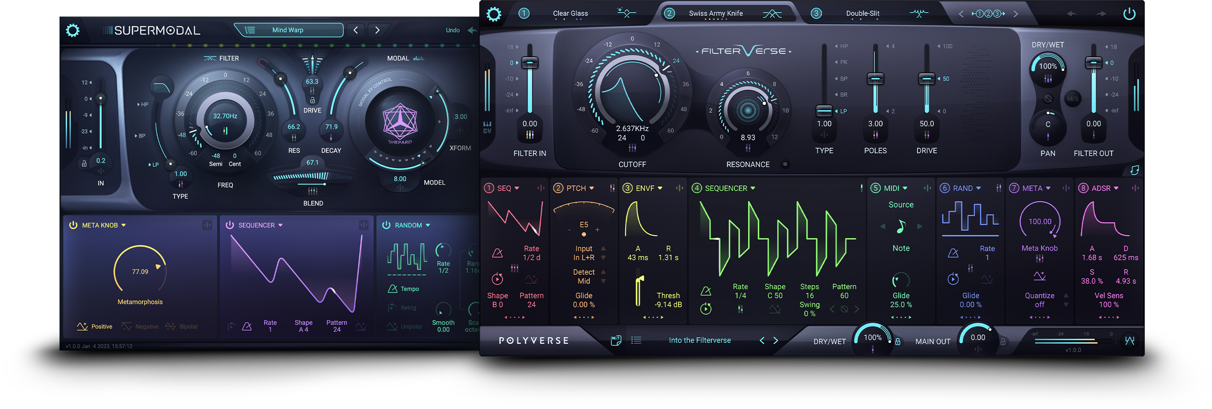
Task: Click the Undo button in Supermodal
Action: point(453,30)
